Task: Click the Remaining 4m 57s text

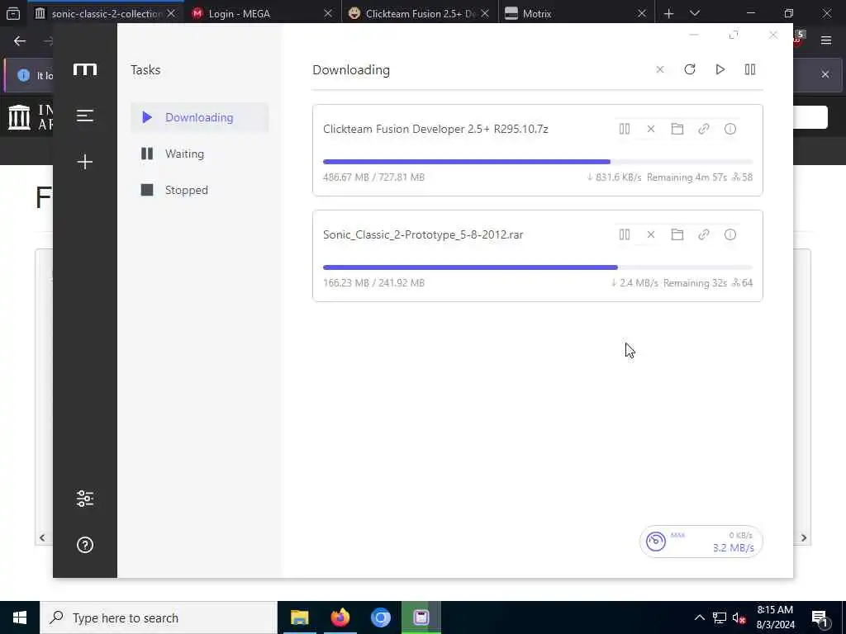Action: click(x=687, y=177)
